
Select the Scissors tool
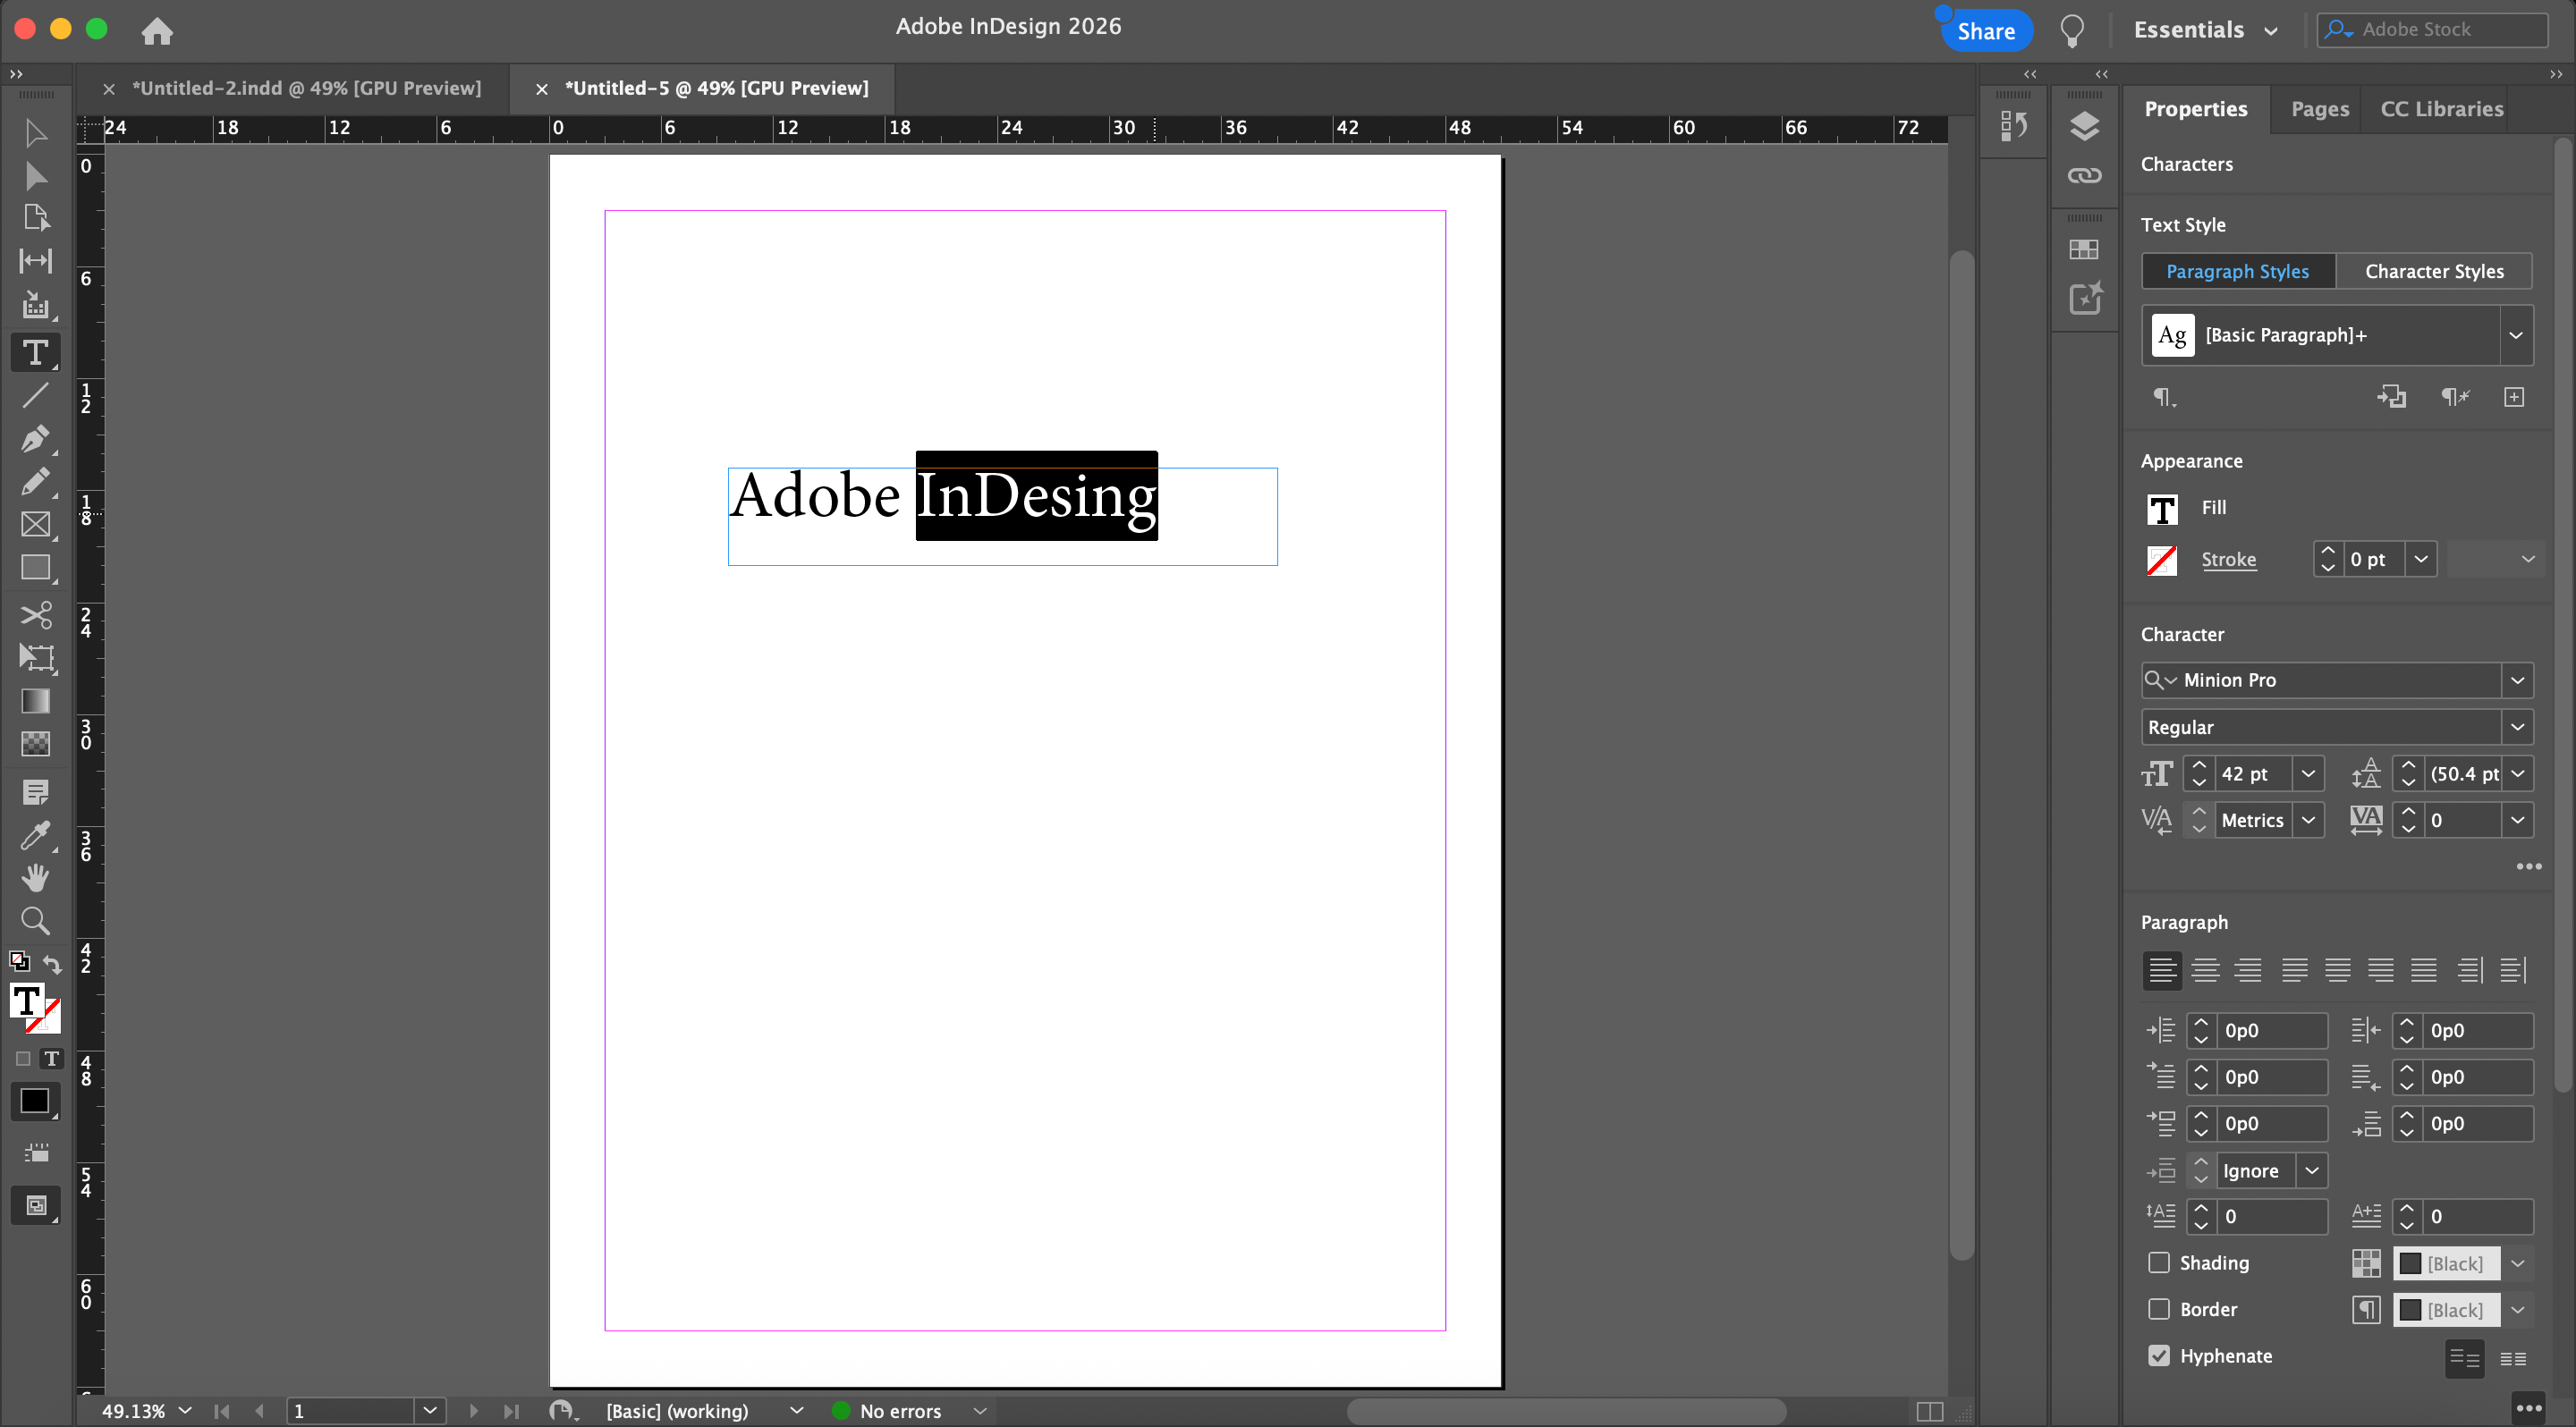pos(36,614)
